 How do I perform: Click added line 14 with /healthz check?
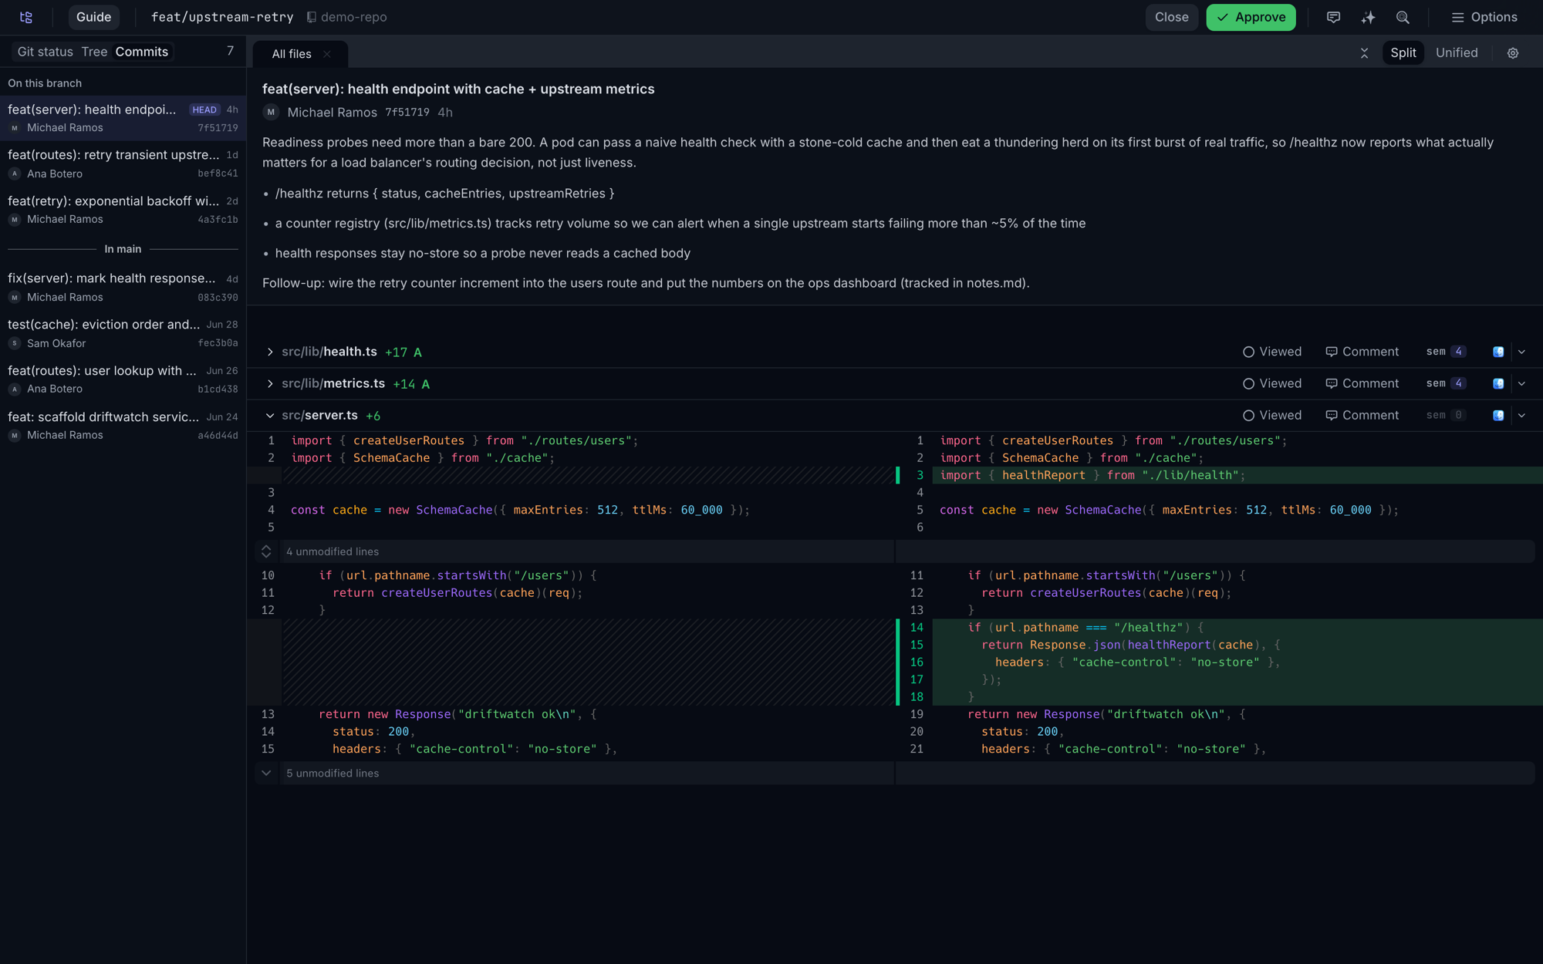tap(1237, 628)
